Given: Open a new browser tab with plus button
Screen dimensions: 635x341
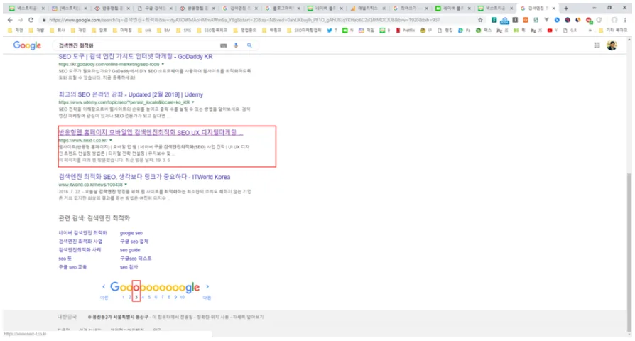Looking at the screenshot, I should pyautogui.click(x=565, y=8).
